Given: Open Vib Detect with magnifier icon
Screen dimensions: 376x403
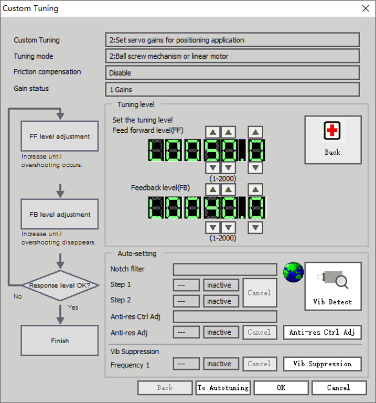Looking at the screenshot, I should pyautogui.click(x=333, y=287).
